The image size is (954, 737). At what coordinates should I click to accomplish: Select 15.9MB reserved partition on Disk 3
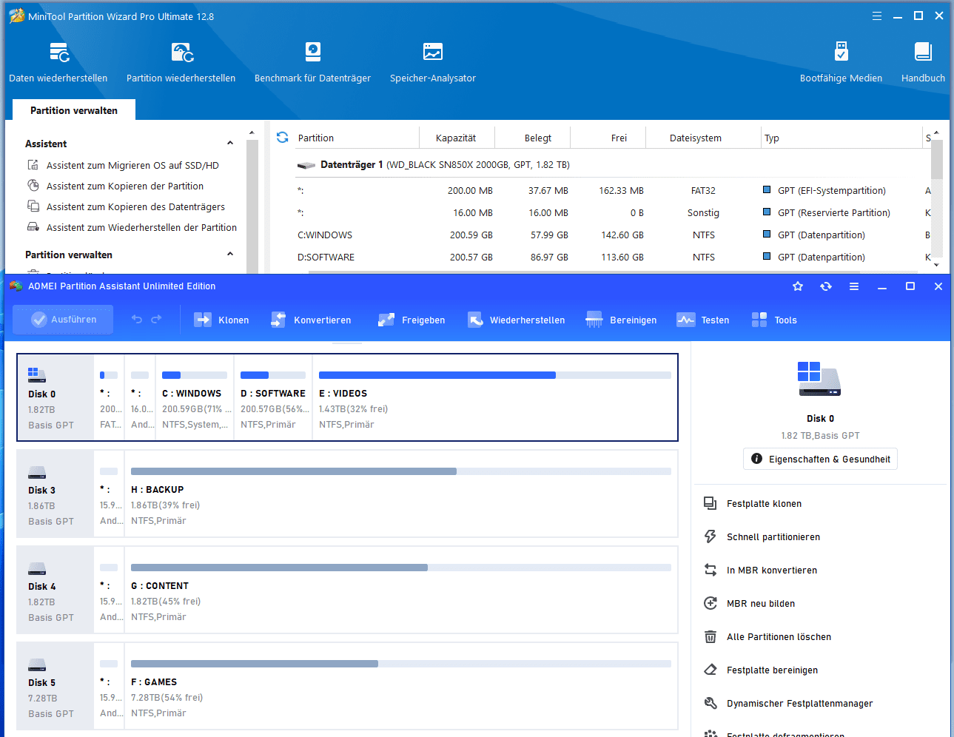110,494
